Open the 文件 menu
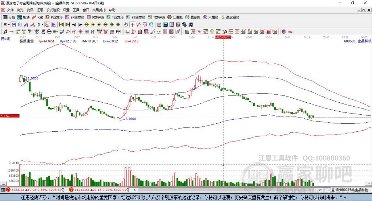Image resolution: width=372 pixels, height=201 pixels. coord(10,10)
